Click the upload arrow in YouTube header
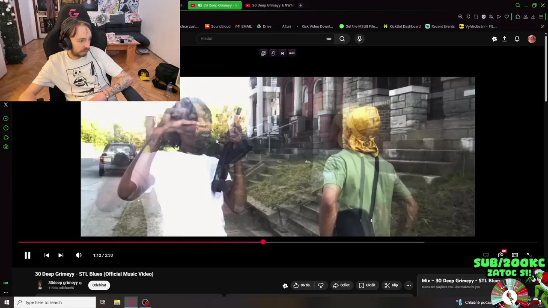Viewport: 548px width, 308px height. pos(504,39)
